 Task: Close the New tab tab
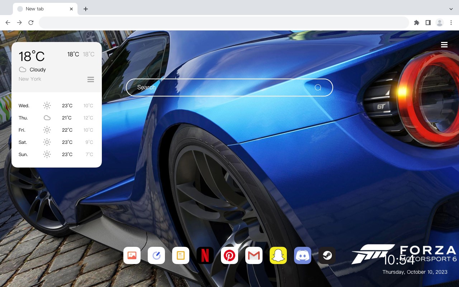click(71, 9)
